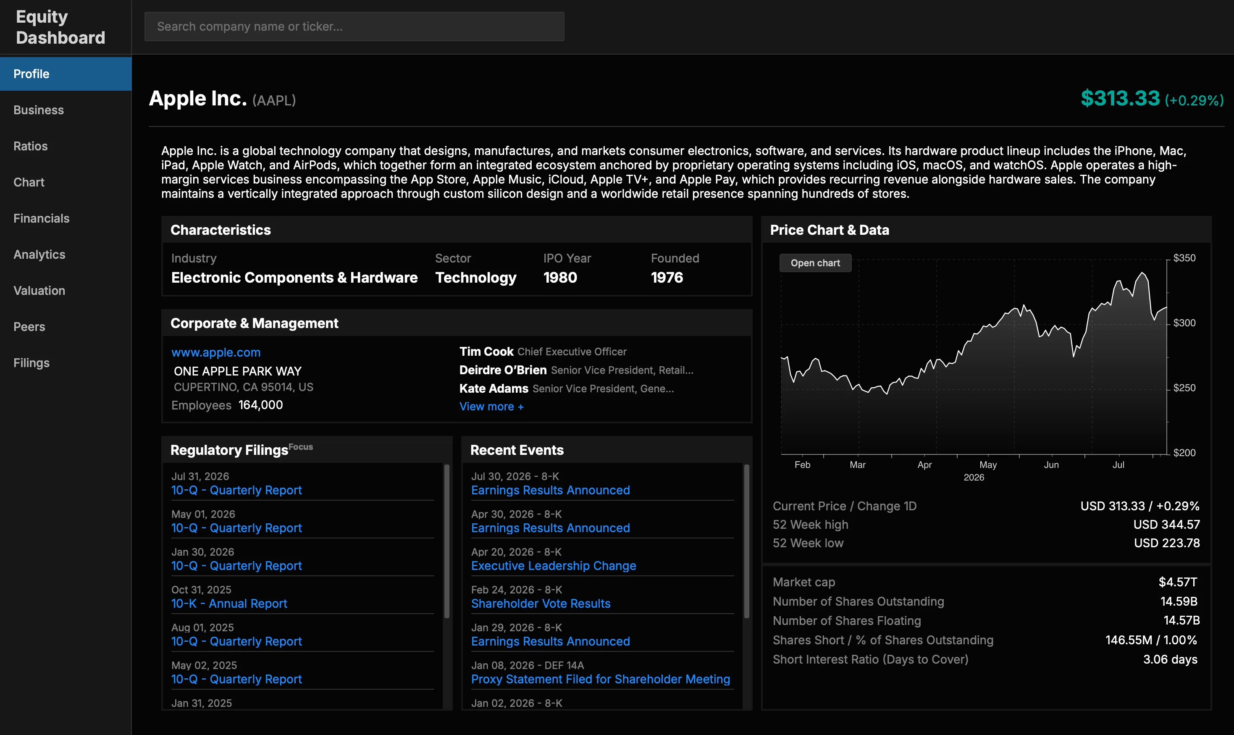
Task: Go to the Filings sidebar section
Action: coord(66,363)
